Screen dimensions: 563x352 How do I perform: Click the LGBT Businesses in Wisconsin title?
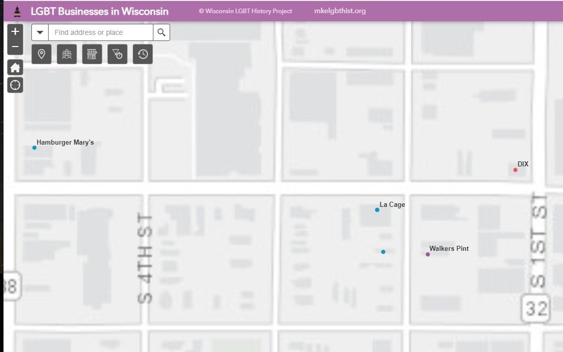click(100, 11)
